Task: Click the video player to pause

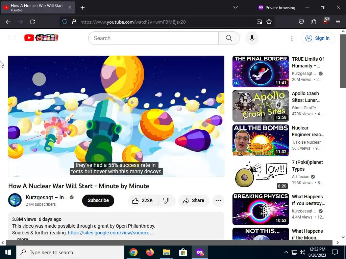Action: click(116, 116)
